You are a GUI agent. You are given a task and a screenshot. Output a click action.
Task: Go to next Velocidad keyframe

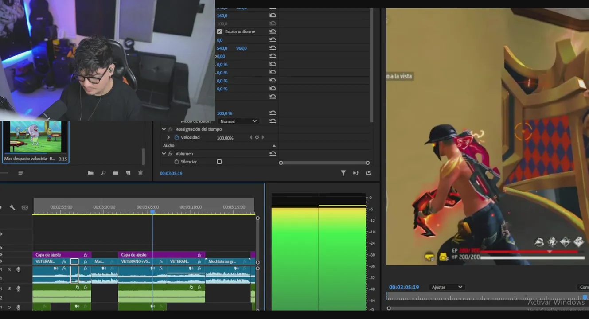tap(263, 137)
